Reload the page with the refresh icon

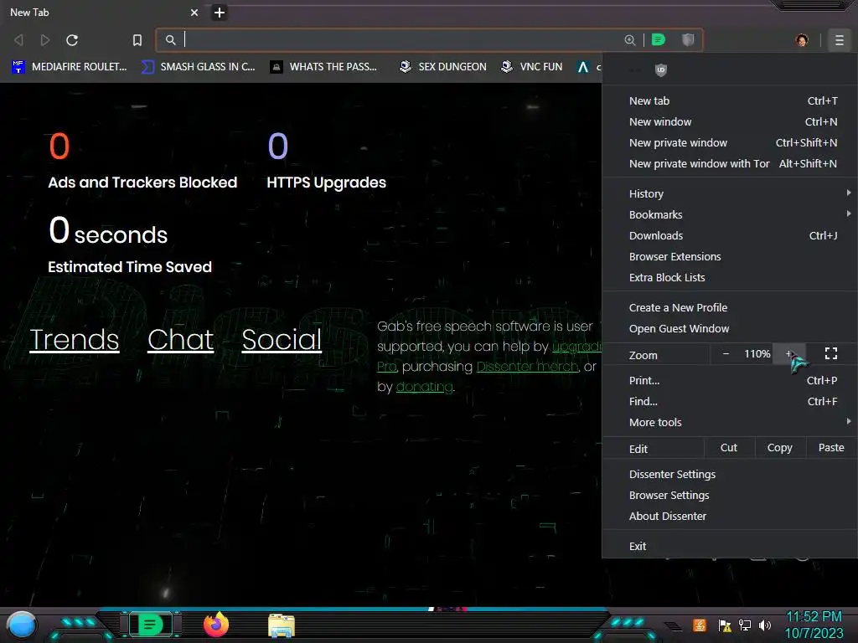(x=72, y=40)
